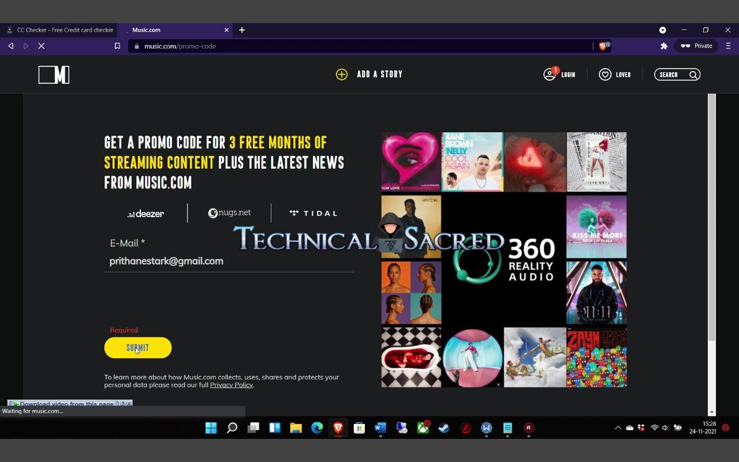This screenshot has height=462, width=739.
Task: Open File Explorer from the taskbar
Action: tap(296, 428)
